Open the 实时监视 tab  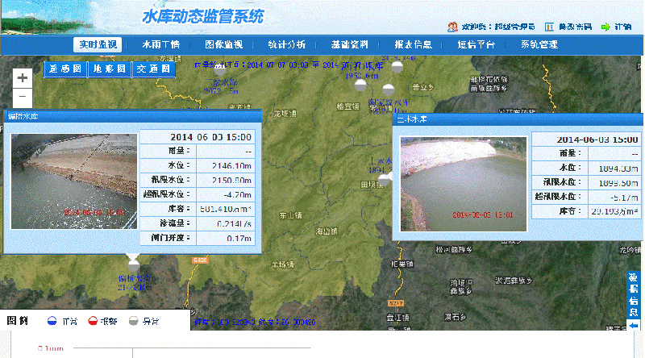click(96, 45)
